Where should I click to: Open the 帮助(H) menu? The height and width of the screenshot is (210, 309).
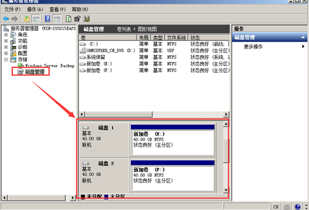(80, 9)
